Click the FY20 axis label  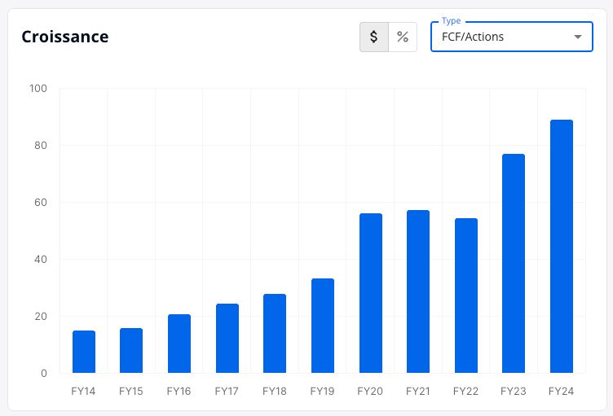370,391
